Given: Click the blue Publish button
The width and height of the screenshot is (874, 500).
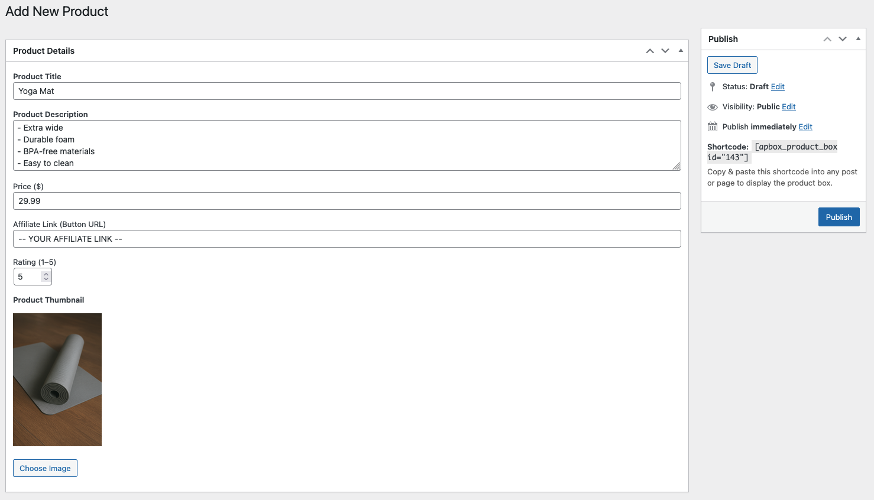Looking at the screenshot, I should (x=839, y=217).
